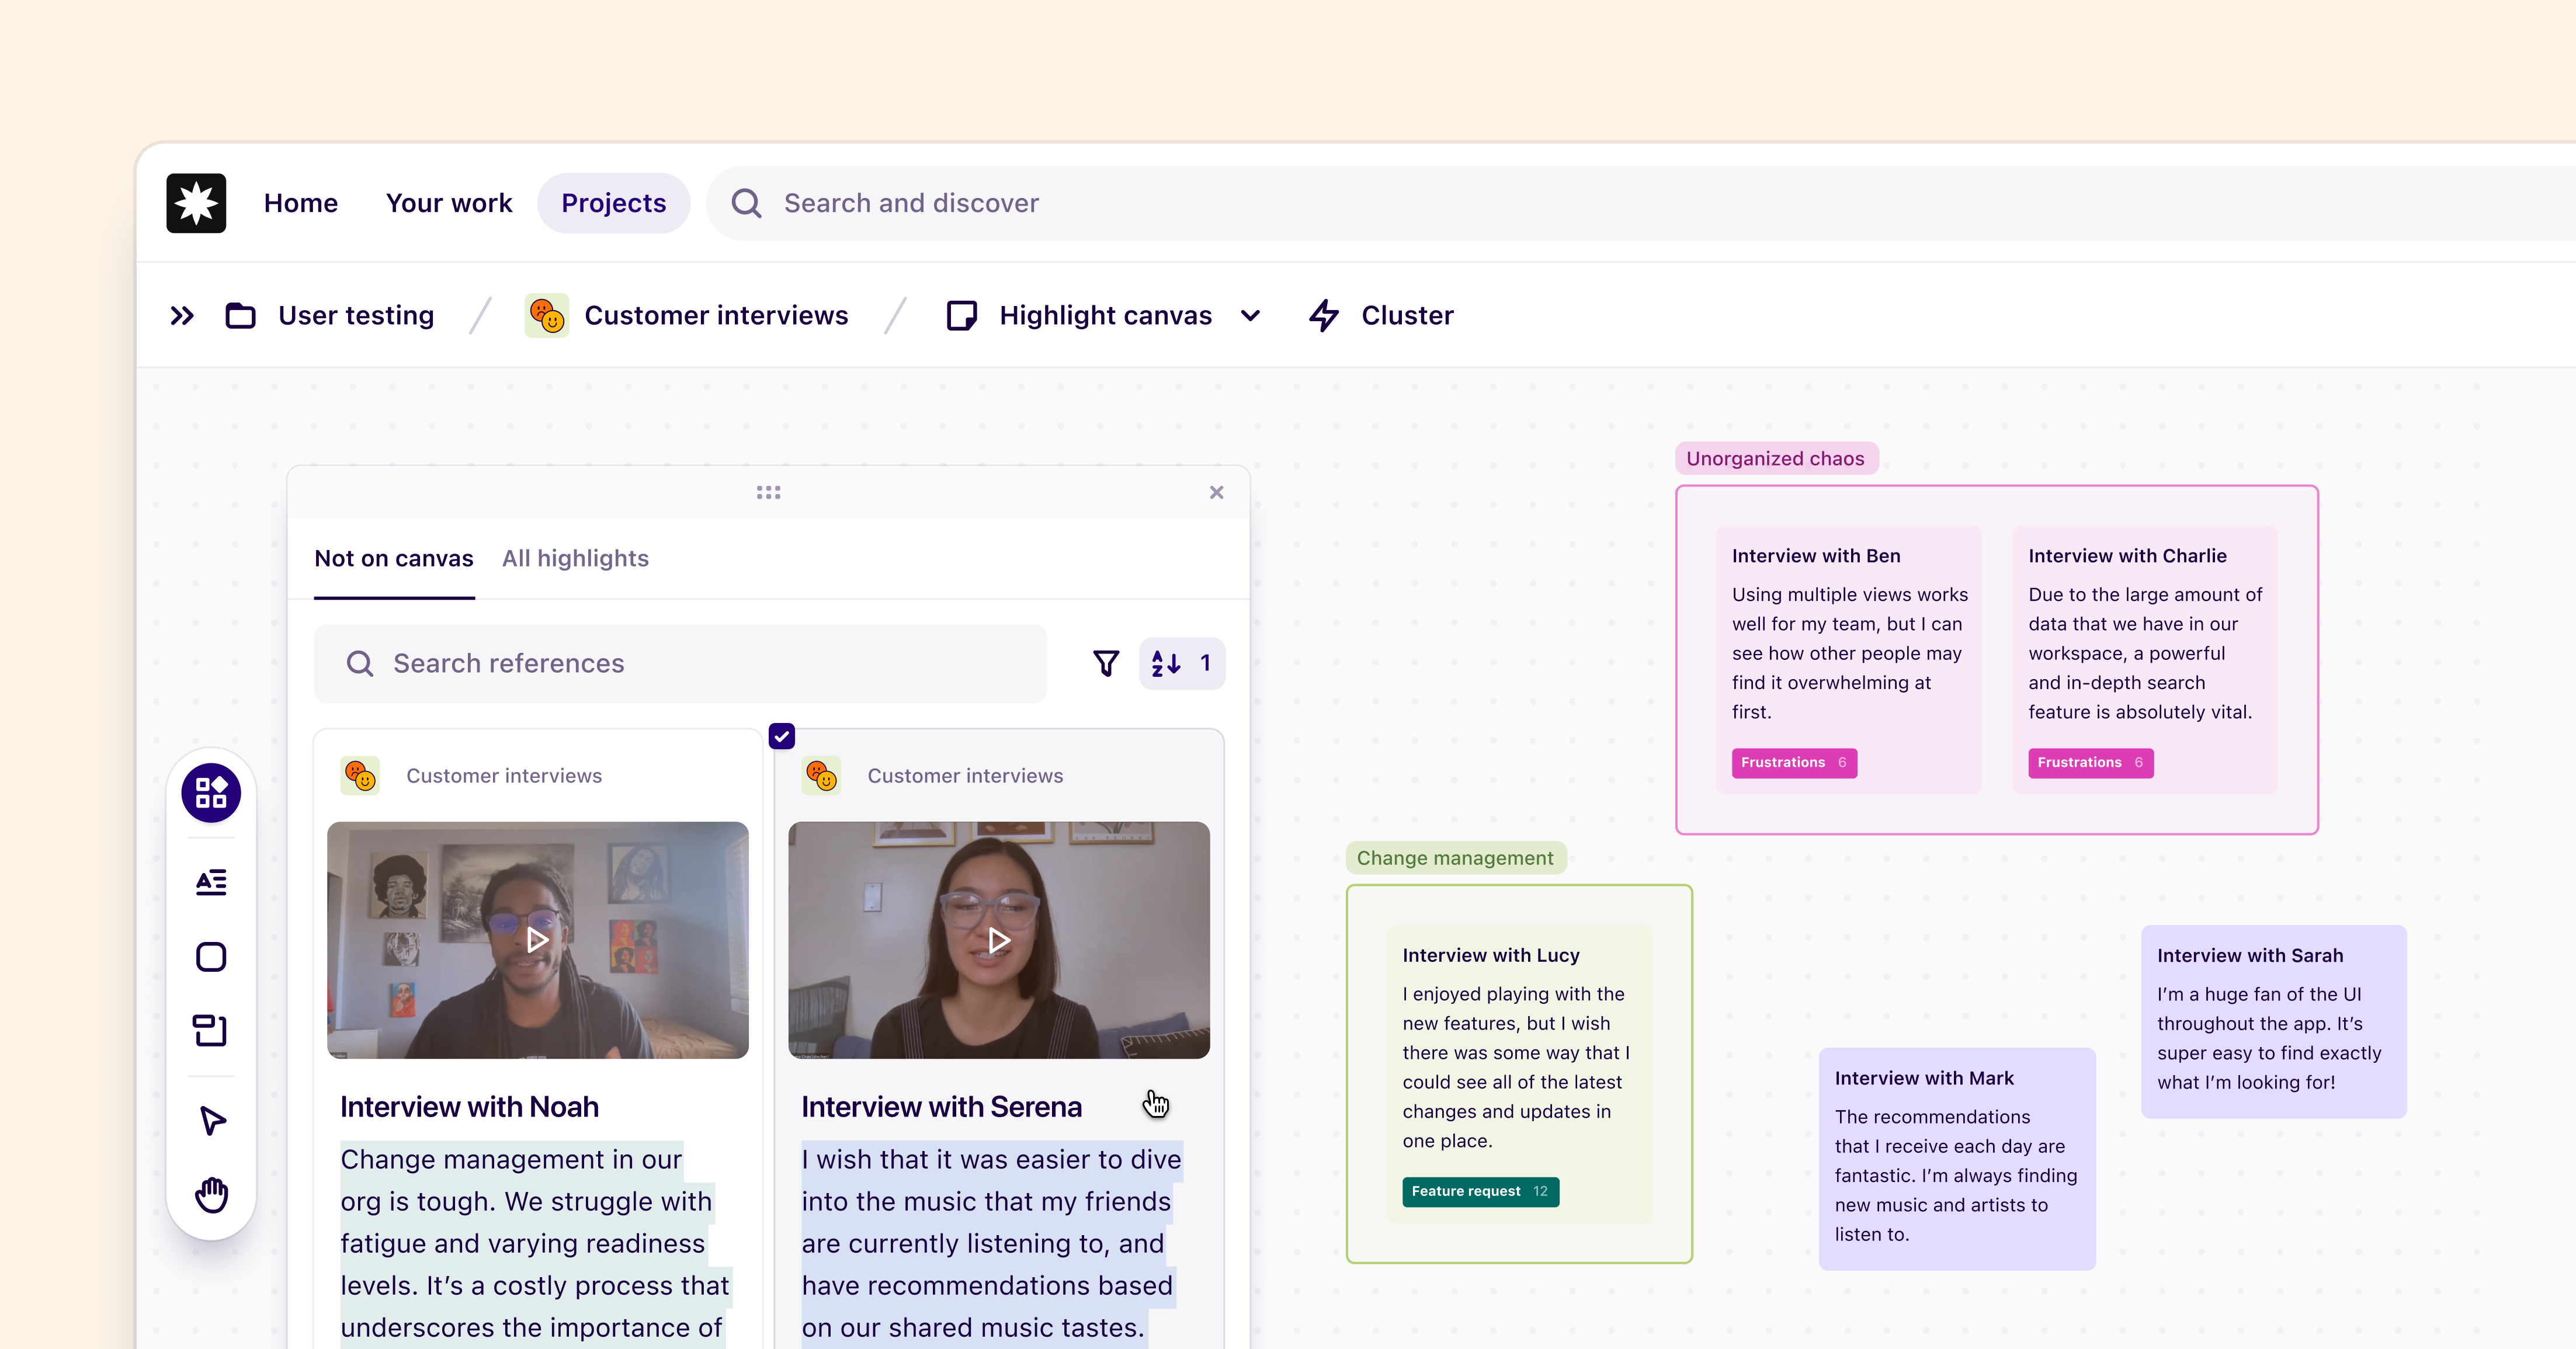Select the text highlight tool in left toolbar
Viewport: 2576px width, 1349px height.
click(x=210, y=882)
